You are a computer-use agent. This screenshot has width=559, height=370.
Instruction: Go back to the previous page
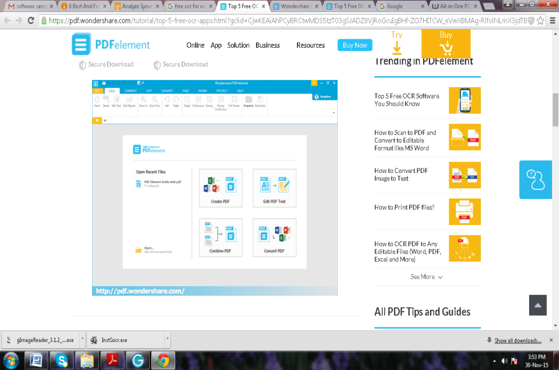coord(7,21)
